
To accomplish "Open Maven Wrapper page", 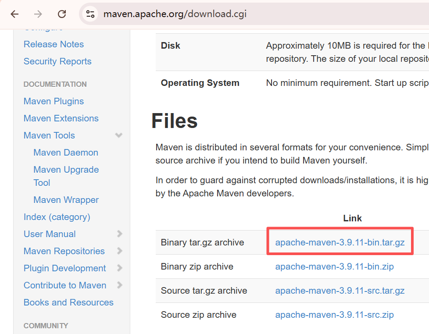I will [66, 200].
